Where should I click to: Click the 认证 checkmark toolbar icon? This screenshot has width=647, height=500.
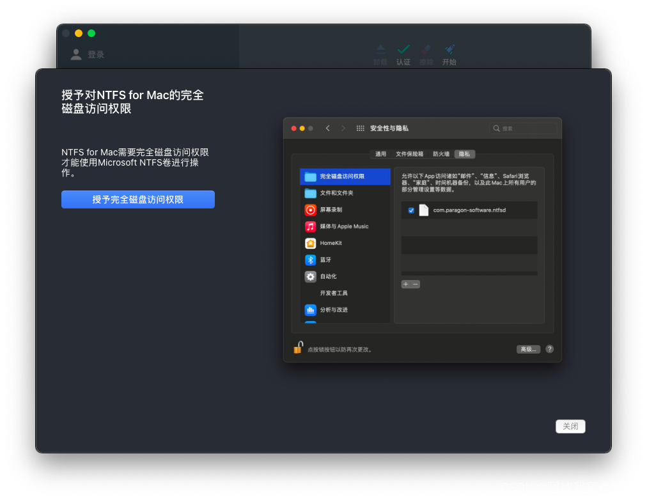click(x=403, y=49)
